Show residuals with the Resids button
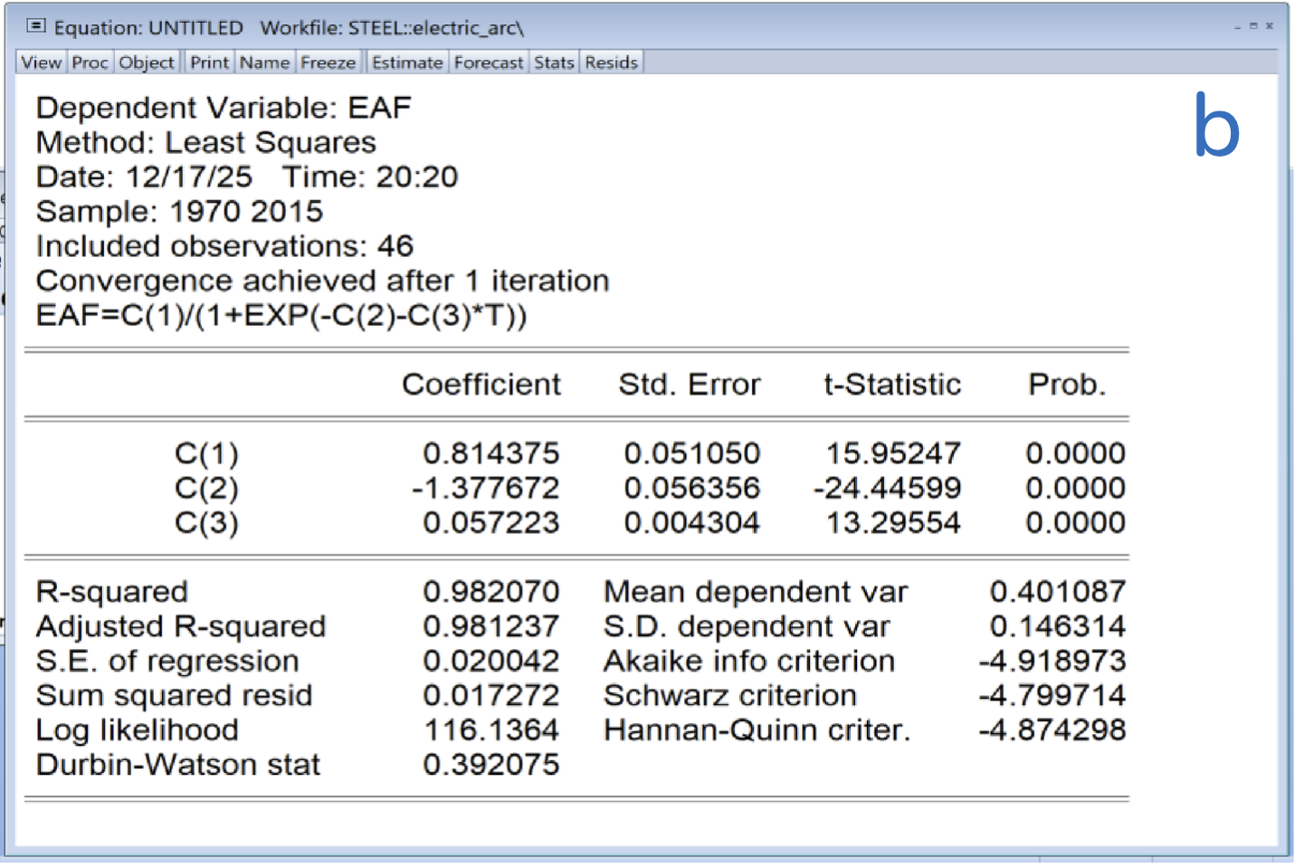The height and width of the screenshot is (868, 1295). click(x=611, y=62)
